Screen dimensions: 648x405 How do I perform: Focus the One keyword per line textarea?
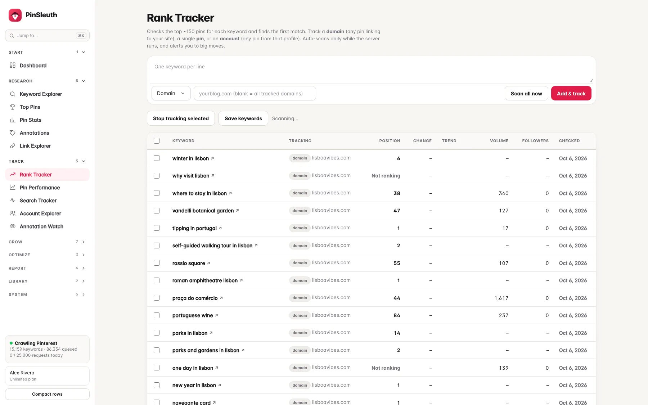click(372, 71)
